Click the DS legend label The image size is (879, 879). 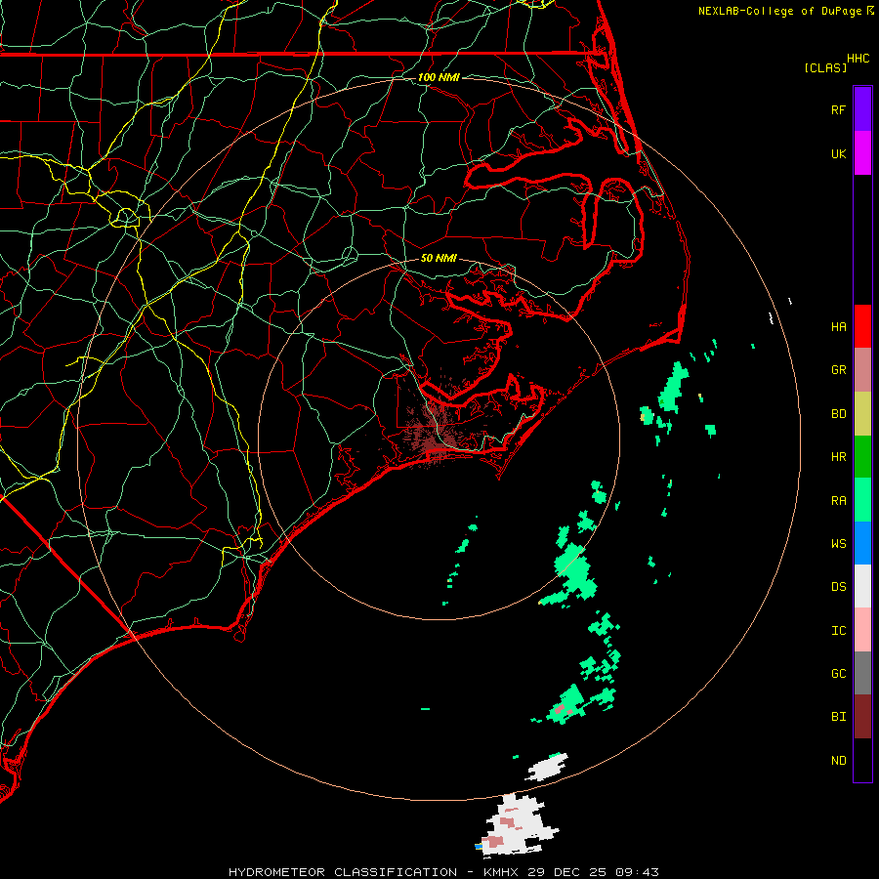point(839,587)
